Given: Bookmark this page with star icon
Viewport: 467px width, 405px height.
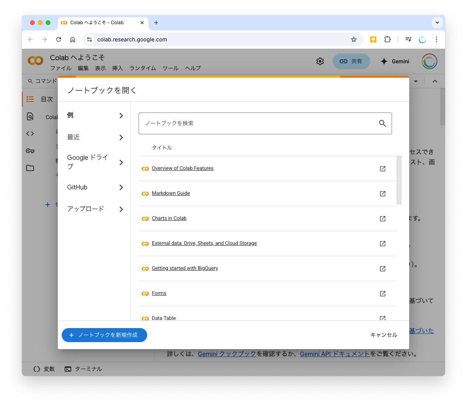Looking at the screenshot, I should (x=353, y=39).
